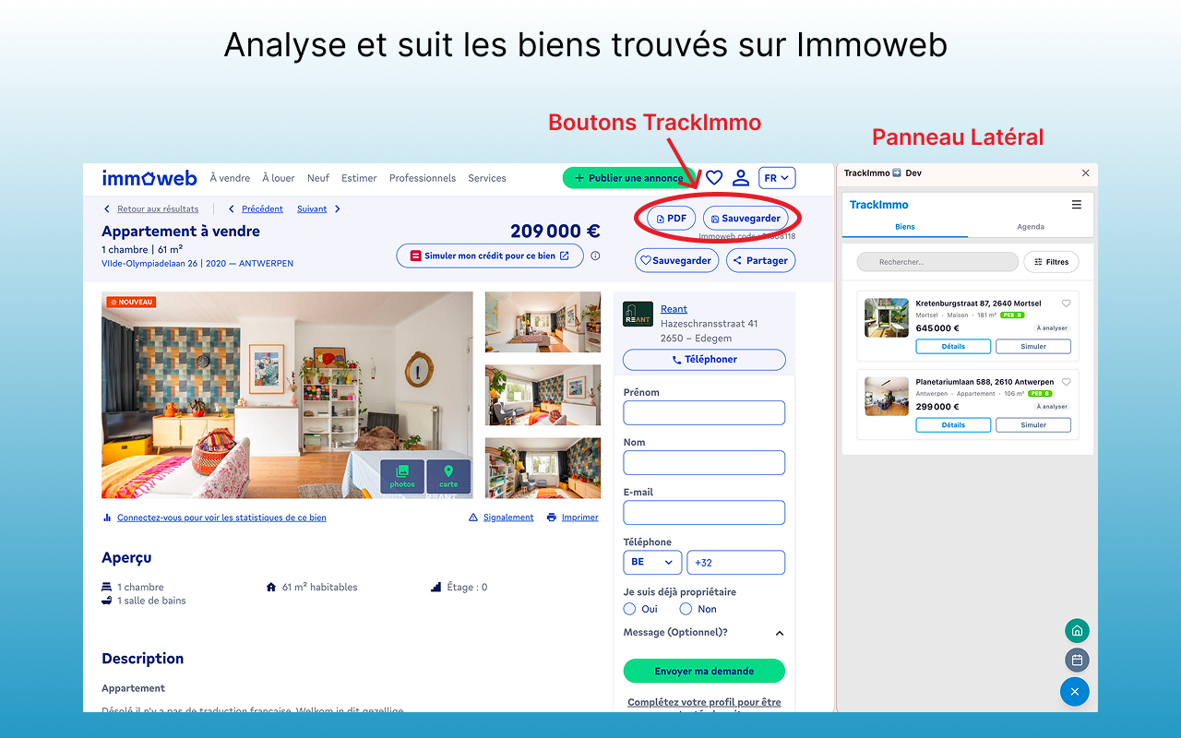
Task: Click the Imprimer link
Action: click(x=579, y=518)
